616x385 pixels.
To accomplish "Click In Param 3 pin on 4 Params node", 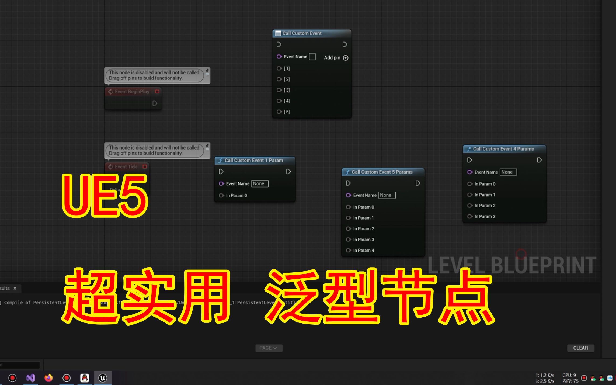I will click(x=470, y=216).
